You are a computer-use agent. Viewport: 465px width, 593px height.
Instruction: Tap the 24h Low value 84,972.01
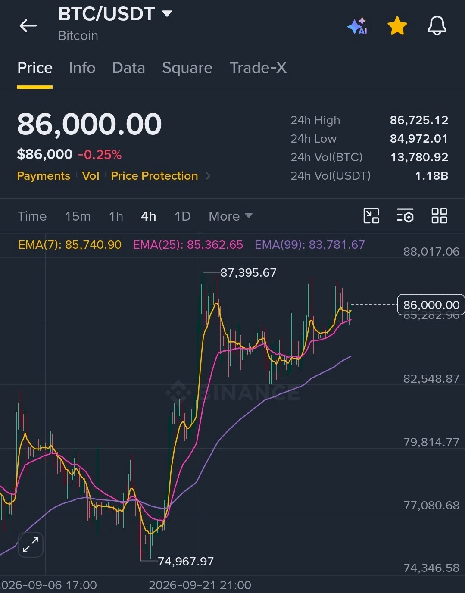419,139
